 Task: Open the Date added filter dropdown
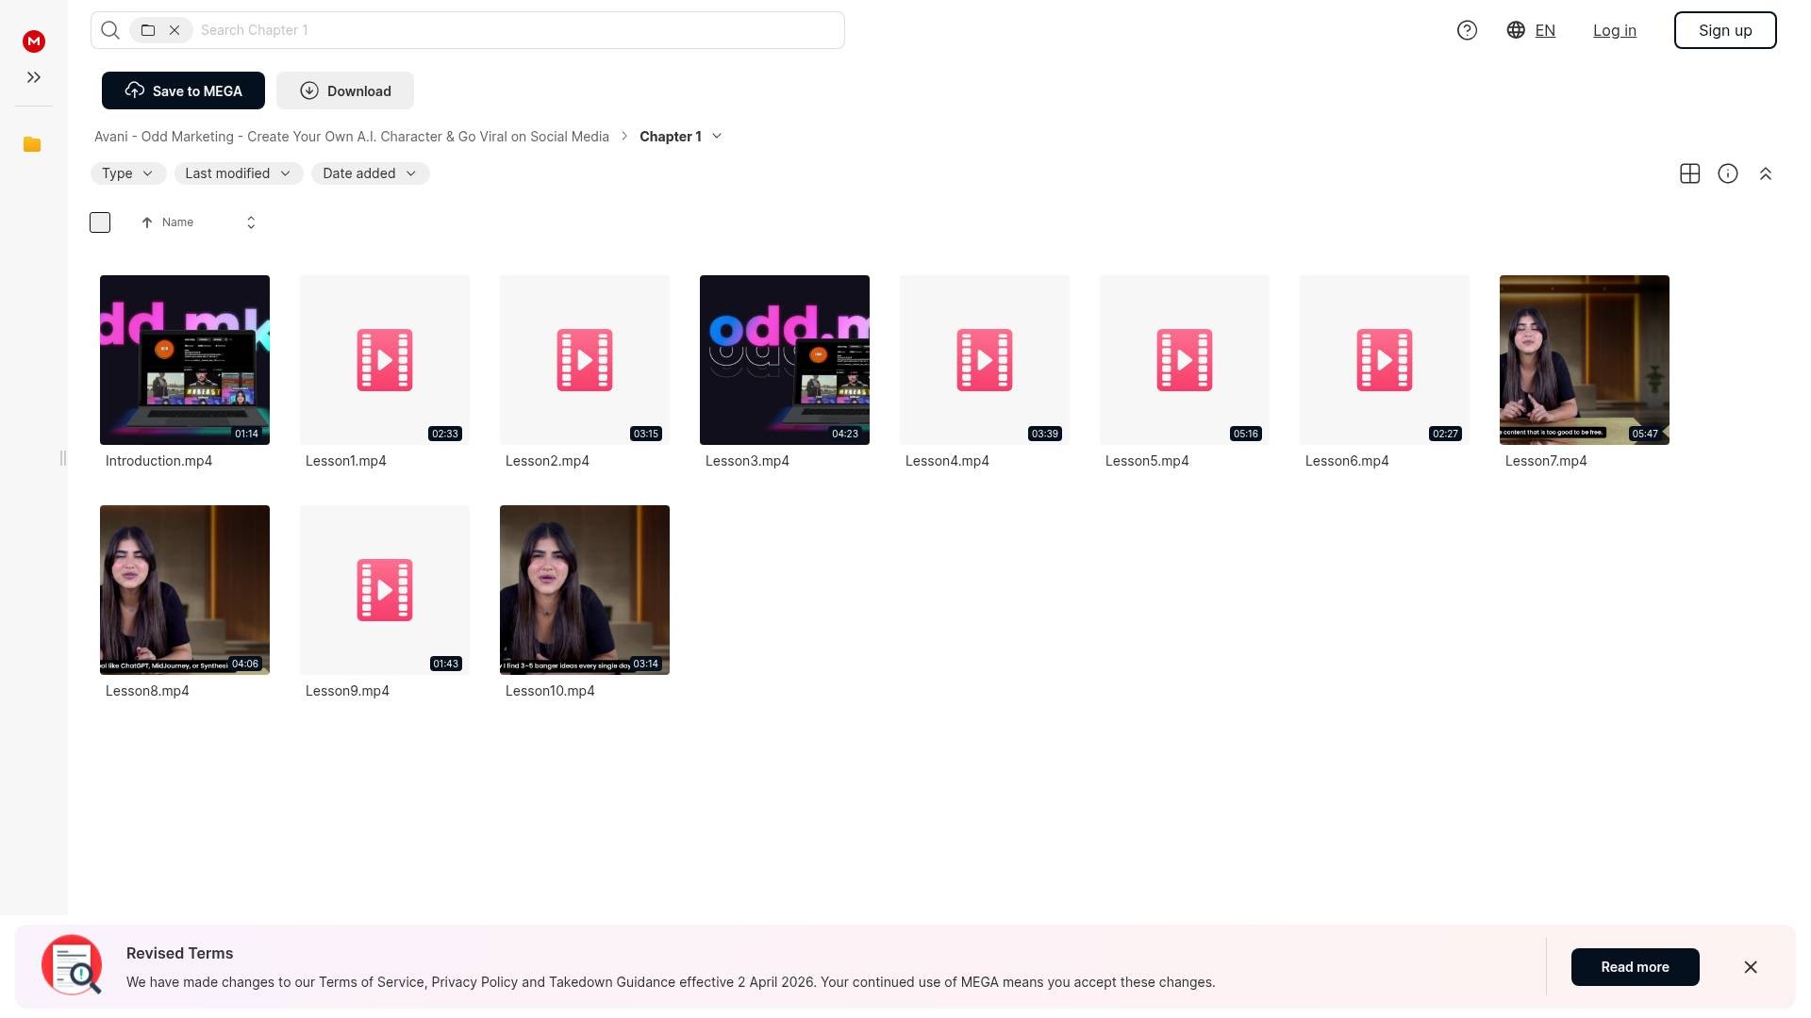[370, 173]
